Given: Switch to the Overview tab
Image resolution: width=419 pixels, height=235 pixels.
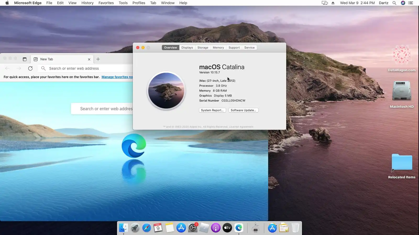Looking at the screenshot, I should (x=170, y=48).
